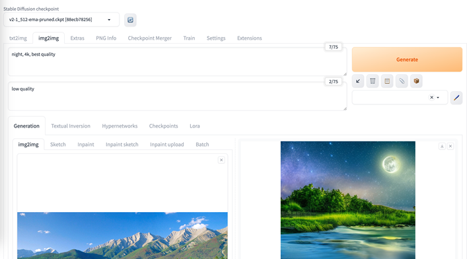
Task: Switch to the txt2img tab
Action: (x=18, y=38)
